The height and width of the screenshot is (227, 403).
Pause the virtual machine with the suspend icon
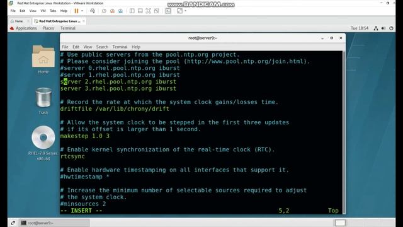point(76,11)
